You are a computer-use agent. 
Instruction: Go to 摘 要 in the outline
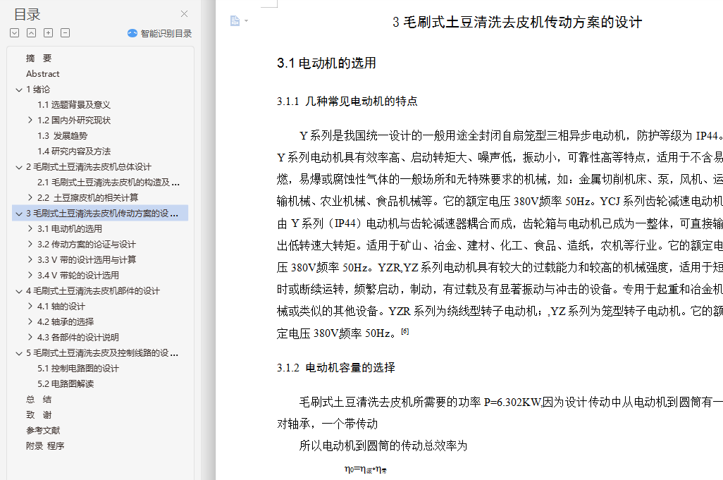coord(39,58)
